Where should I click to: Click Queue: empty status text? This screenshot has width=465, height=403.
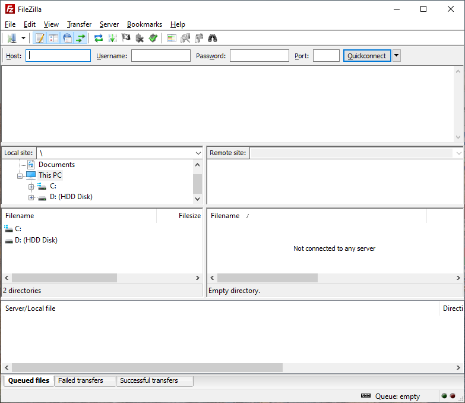[397, 396]
